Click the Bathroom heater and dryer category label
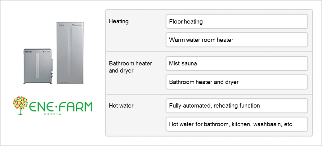This screenshot has height=146, width=322. click(130, 67)
